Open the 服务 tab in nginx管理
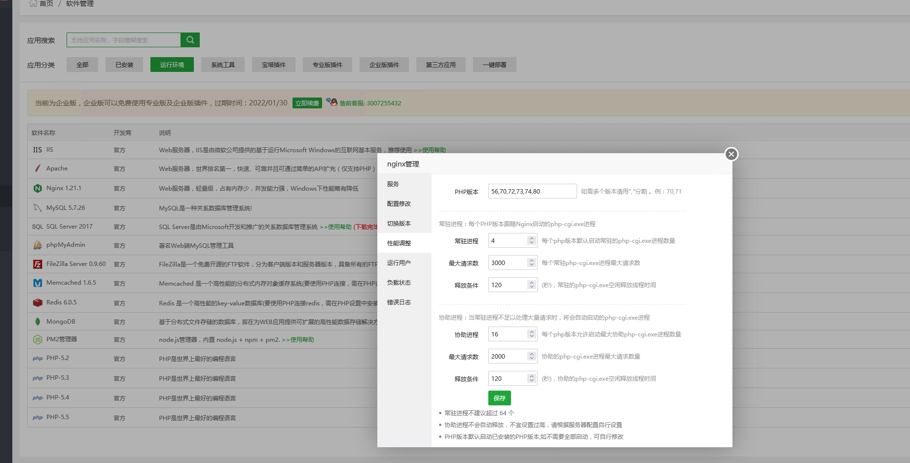Screen dimensions: 910x463 (404, 184)
